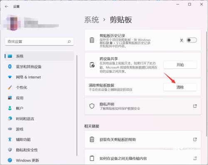Click the 跨设备共享 clipboard sync icon
Viewport: 208px width, 165px height.
(92, 65)
